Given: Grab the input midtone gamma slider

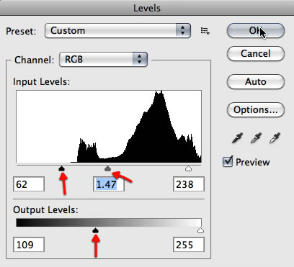Looking at the screenshot, I should tap(108, 168).
